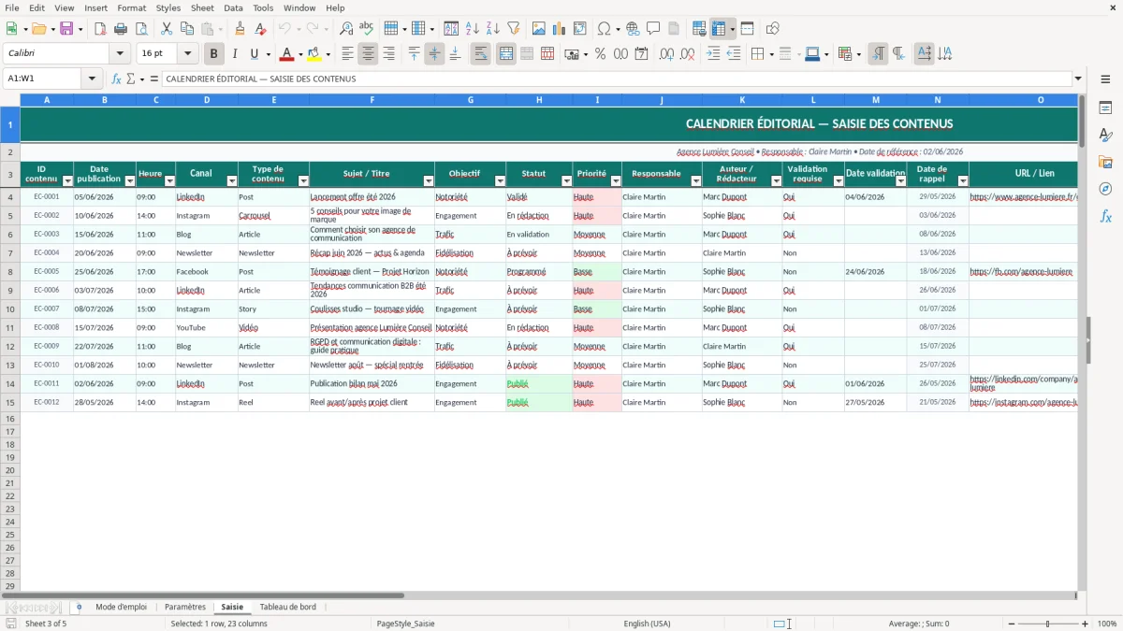This screenshot has height=631, width=1123.
Task: Click the Clear Direct Formatting icon
Action: coord(261,29)
